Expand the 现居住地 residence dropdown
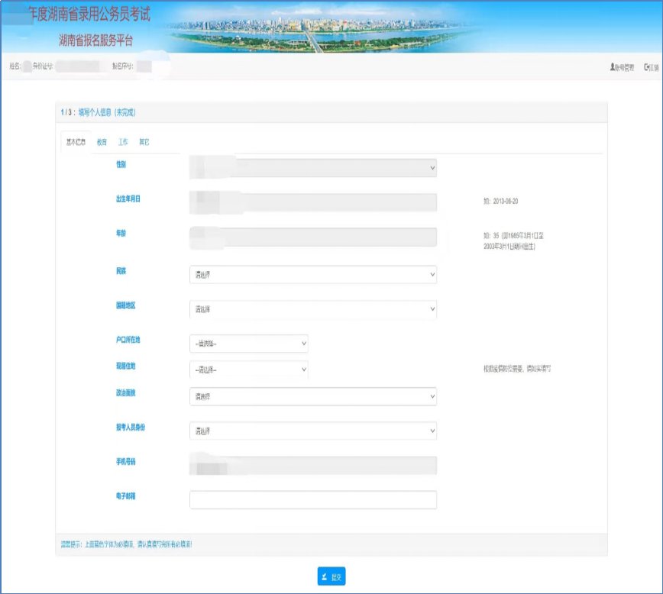The image size is (663, 594). (x=248, y=370)
